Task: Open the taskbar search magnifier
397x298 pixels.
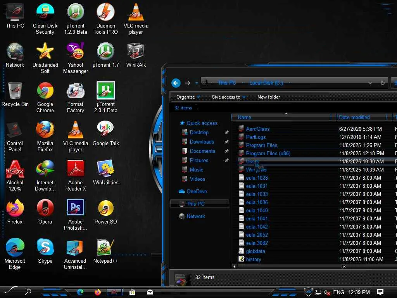Action: 28,292
